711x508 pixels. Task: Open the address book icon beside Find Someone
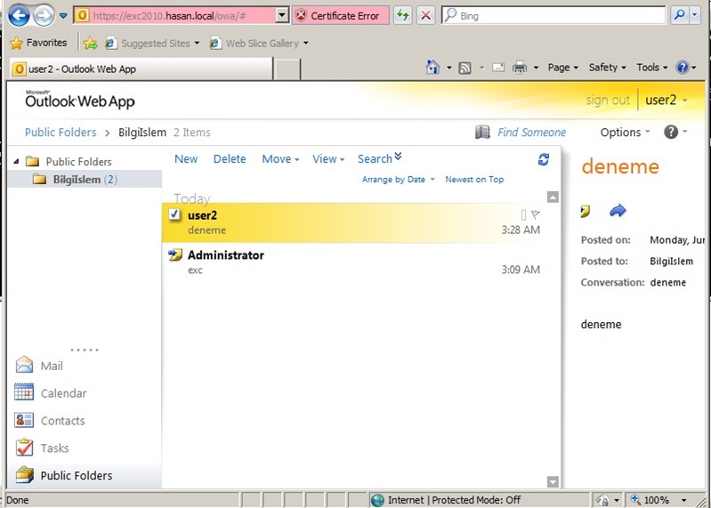pos(482,132)
